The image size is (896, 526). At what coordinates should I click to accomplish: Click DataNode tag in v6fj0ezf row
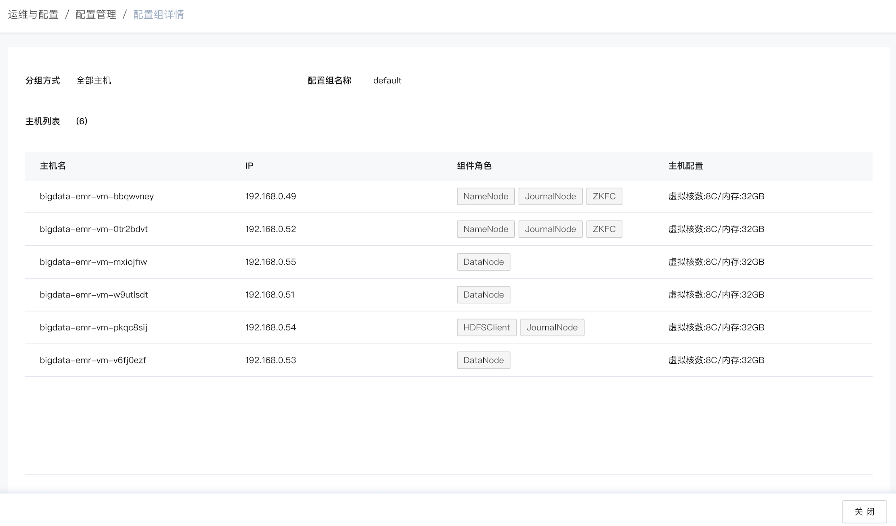pyautogui.click(x=483, y=360)
